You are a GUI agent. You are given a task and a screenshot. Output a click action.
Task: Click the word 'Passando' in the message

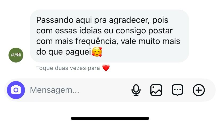coord(55,20)
